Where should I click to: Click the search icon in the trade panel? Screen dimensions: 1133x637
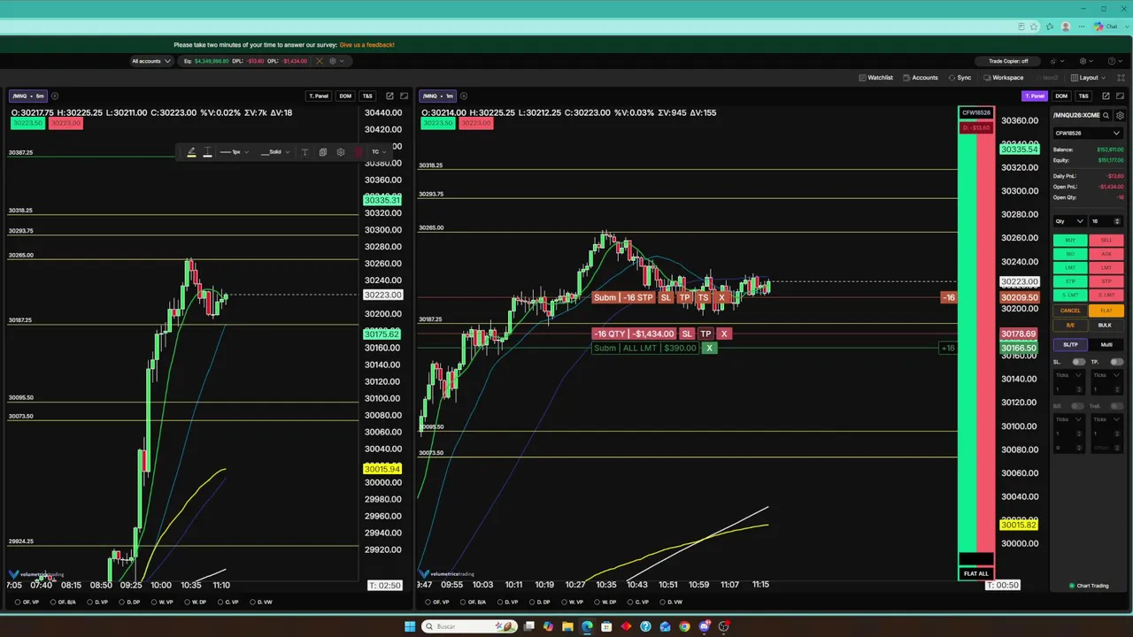coord(1106,115)
